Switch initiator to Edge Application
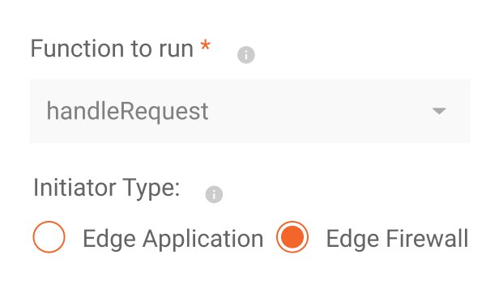503x297 pixels. coord(49,237)
